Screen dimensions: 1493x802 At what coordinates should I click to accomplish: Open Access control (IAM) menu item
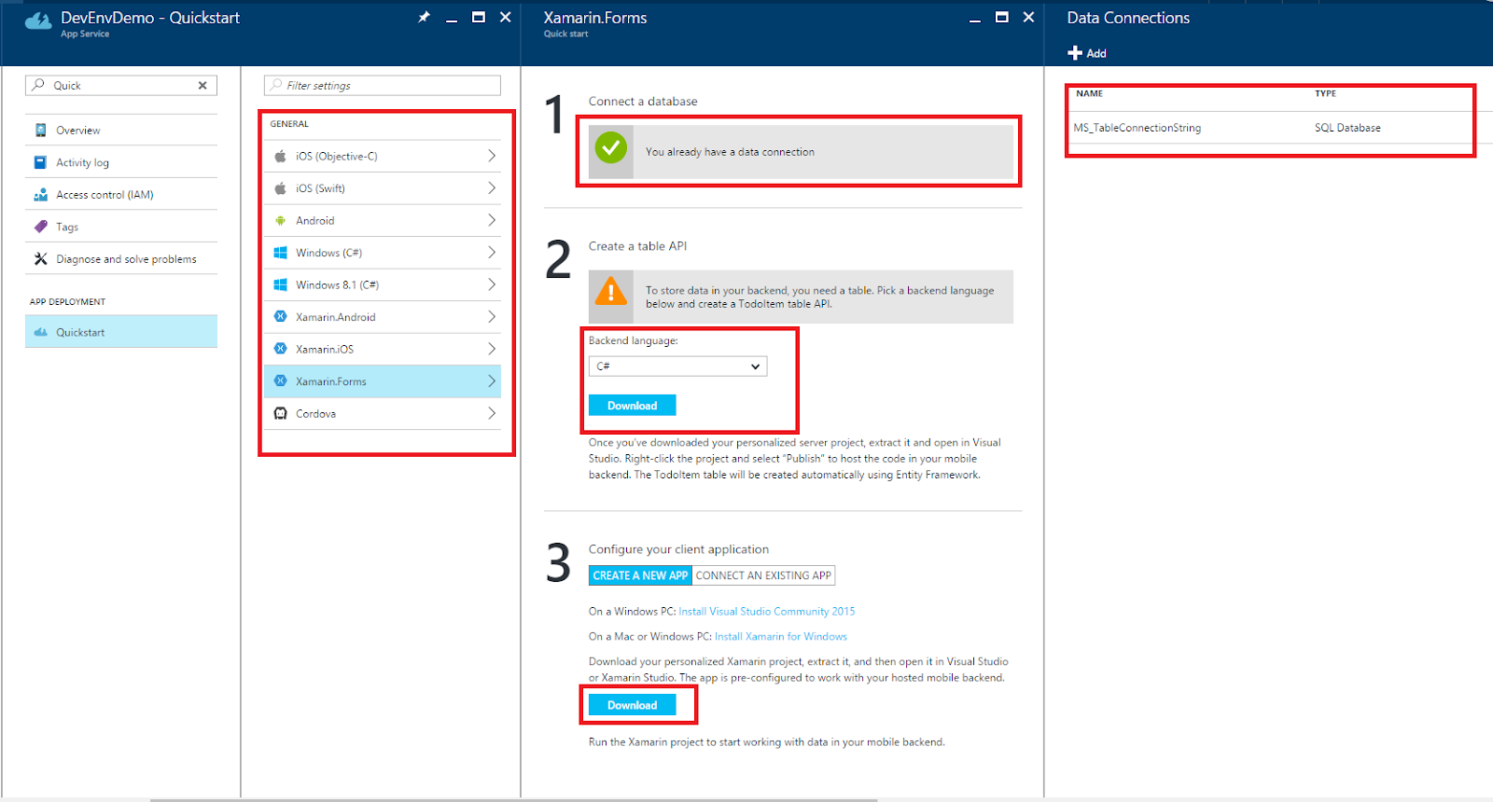(x=121, y=195)
